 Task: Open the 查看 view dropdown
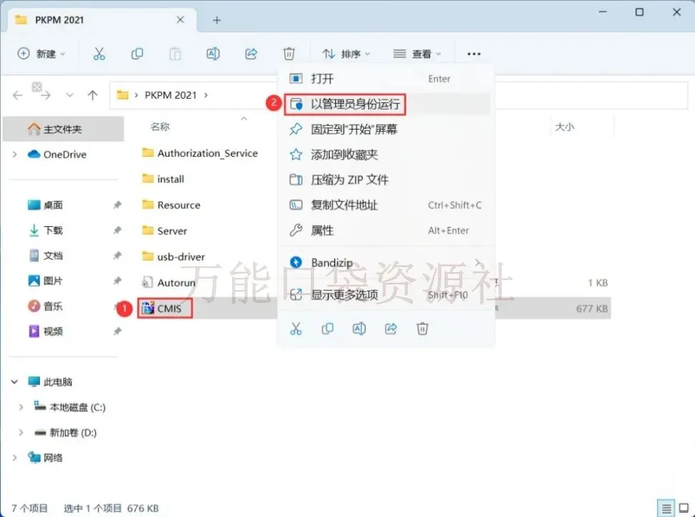(x=417, y=54)
